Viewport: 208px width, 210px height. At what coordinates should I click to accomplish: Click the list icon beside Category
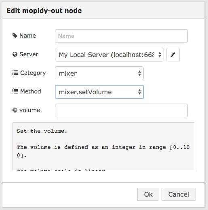(15, 73)
